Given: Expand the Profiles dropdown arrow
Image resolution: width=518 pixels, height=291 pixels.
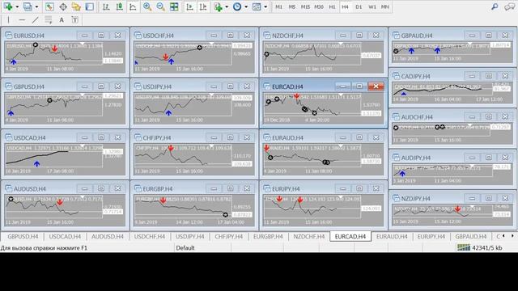Looking at the screenshot, I should [36, 6].
